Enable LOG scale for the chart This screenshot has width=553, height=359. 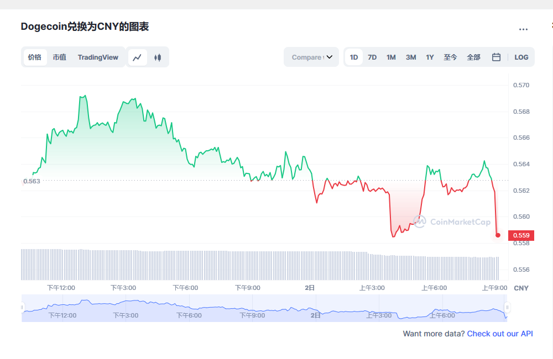click(x=521, y=57)
